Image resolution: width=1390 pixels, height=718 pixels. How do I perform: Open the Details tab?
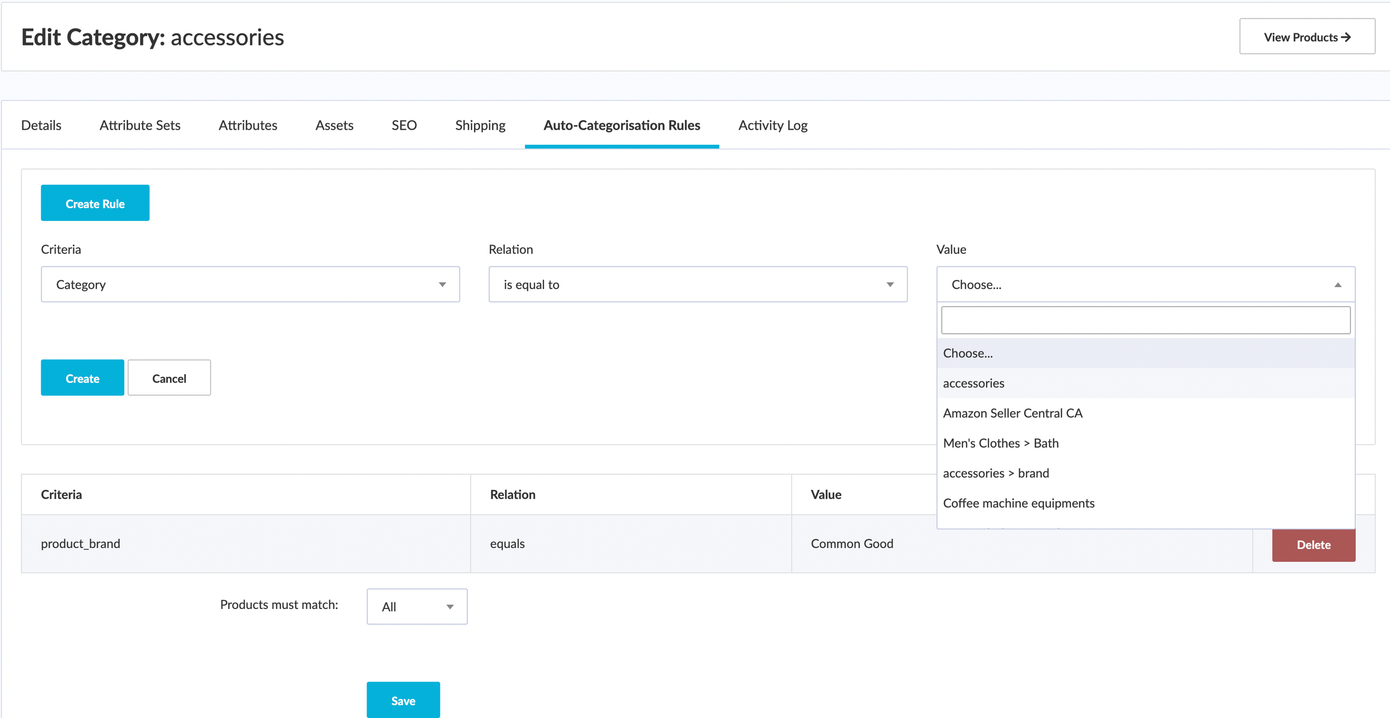click(x=41, y=125)
